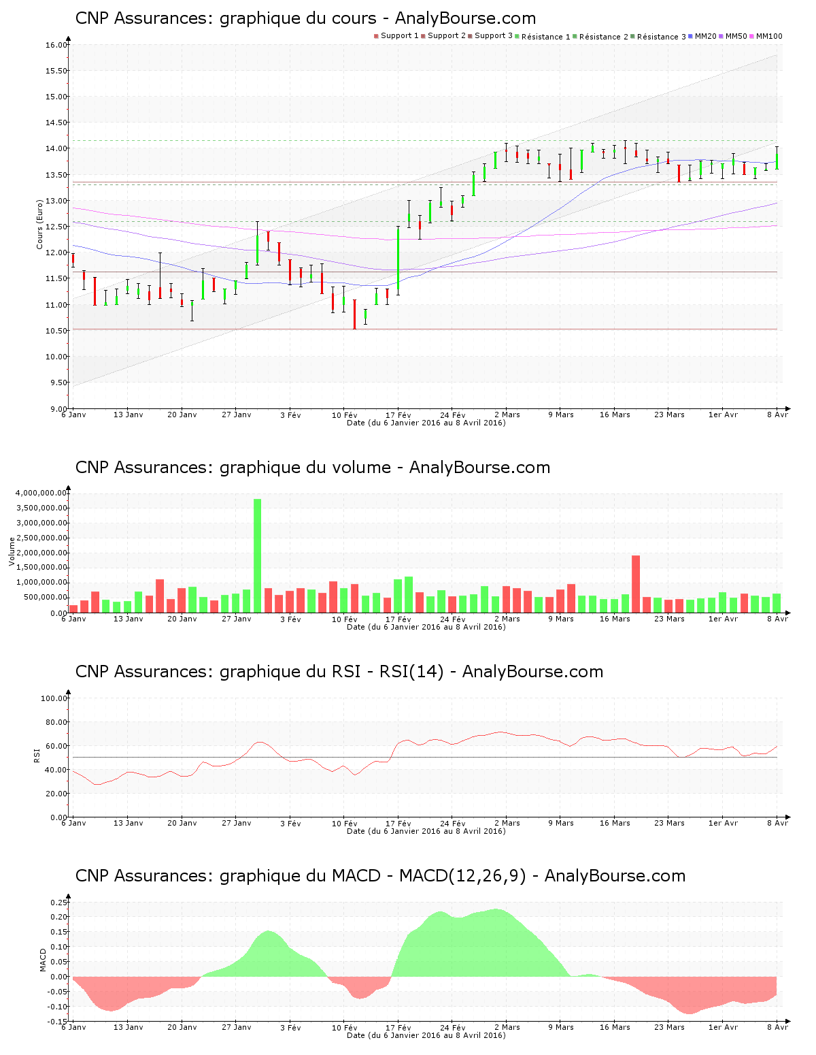Image resolution: width=816 pixels, height=1055 pixels.
Task: Click the 9.00 value on the price axis
Action: (58, 408)
